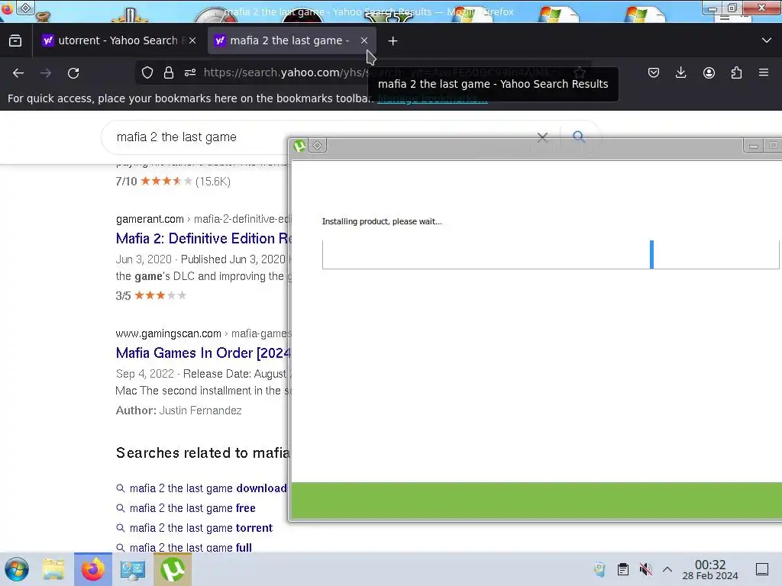Open the Firefox hamburger application menu
The height and width of the screenshot is (586, 782).
click(x=764, y=72)
